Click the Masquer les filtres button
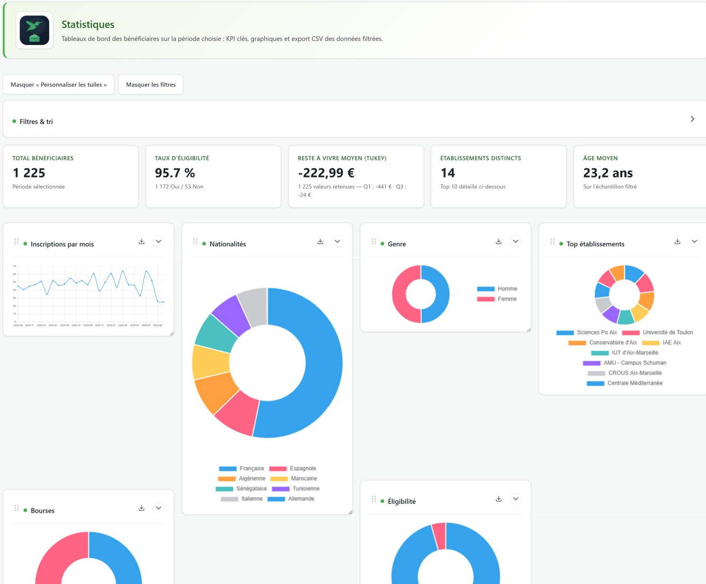Screen dimensions: 706x584 (151, 85)
